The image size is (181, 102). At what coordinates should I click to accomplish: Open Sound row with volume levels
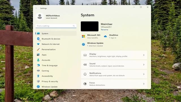pos(114,65)
